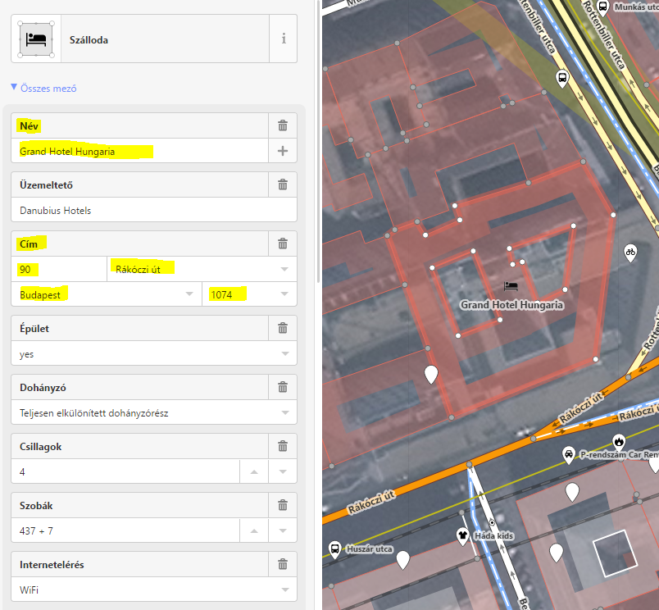Click the Üzemeltető field label
The image size is (659, 610).
[x=46, y=185]
